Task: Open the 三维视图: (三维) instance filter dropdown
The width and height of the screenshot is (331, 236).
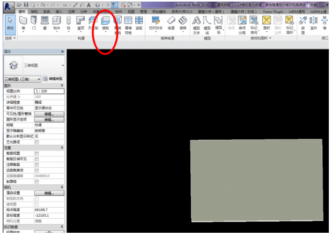Action: tap(39, 80)
